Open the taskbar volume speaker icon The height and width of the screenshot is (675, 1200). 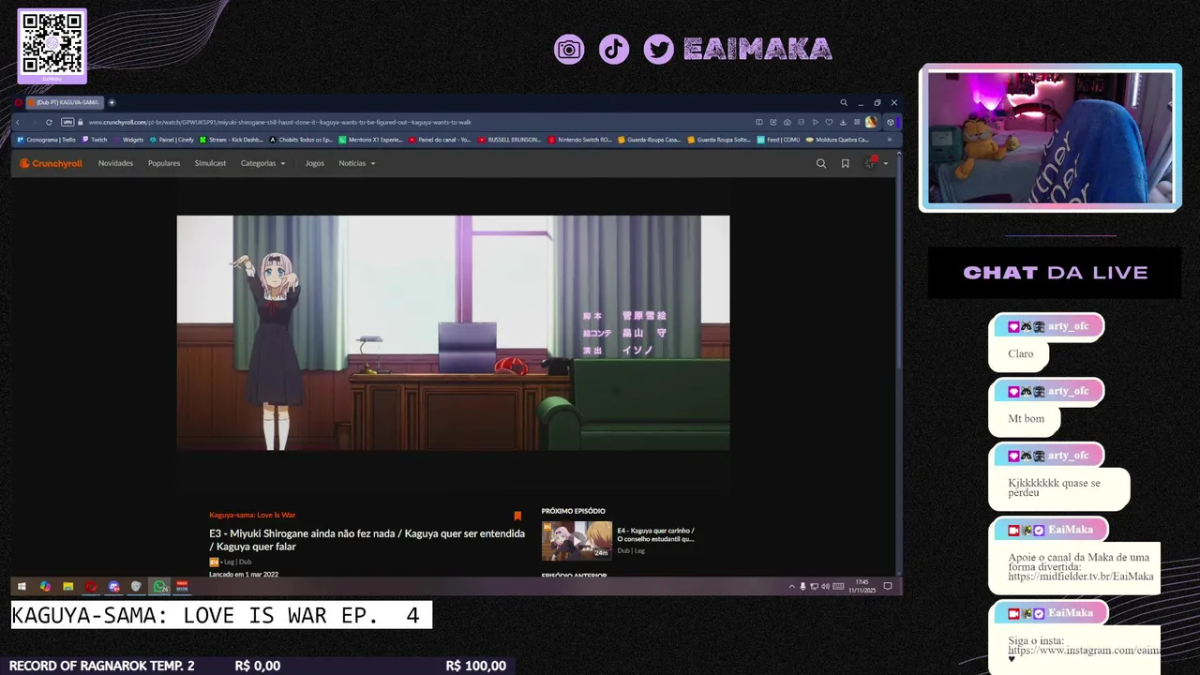[x=825, y=587]
